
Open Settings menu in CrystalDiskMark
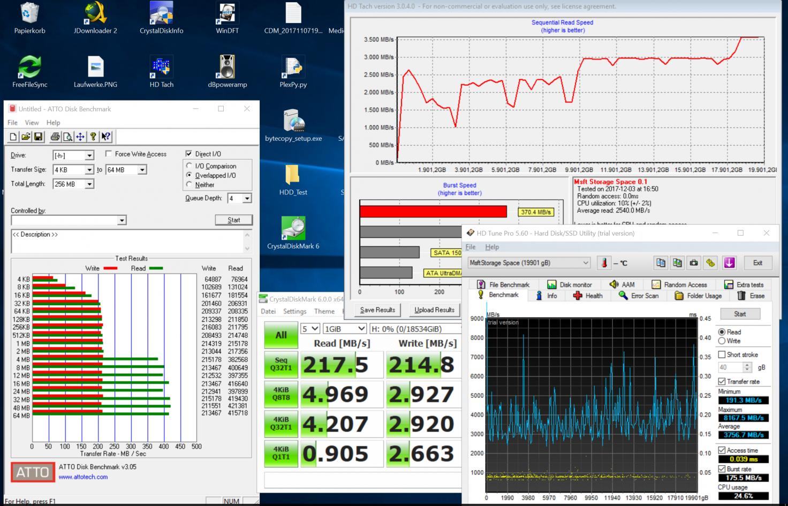(x=294, y=311)
